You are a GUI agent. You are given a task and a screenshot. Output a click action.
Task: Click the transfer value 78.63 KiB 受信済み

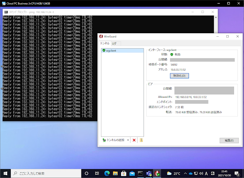(x=186, y=112)
